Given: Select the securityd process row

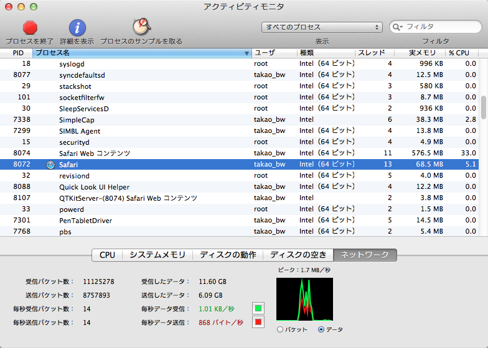Looking at the screenshot, I should pos(239,142).
